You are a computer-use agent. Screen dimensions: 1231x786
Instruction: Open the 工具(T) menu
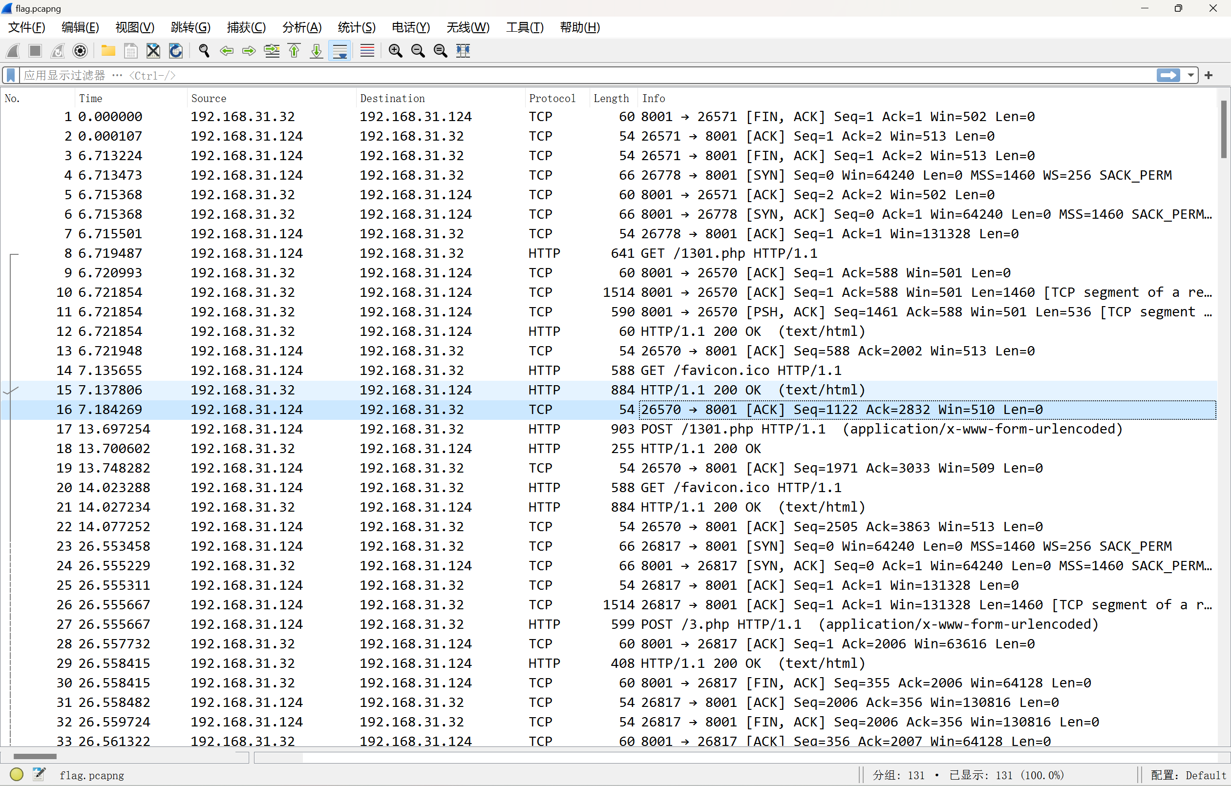coord(525,27)
